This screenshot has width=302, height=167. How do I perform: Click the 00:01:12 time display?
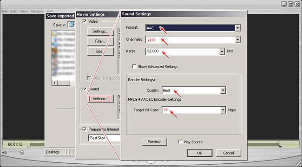click(15, 144)
